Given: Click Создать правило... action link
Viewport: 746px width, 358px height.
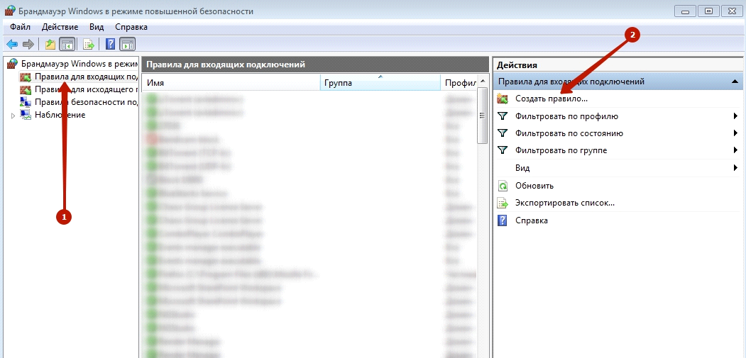Looking at the screenshot, I should [552, 99].
